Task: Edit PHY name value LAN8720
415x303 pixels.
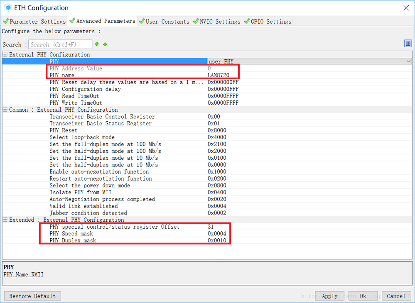Action: click(x=219, y=76)
